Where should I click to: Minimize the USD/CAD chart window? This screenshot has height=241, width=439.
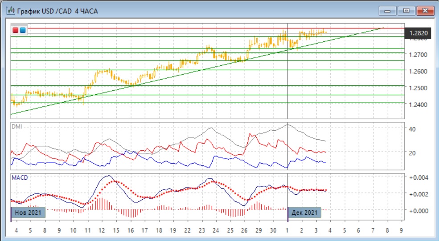[388, 11]
